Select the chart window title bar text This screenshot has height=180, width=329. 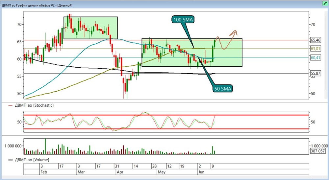pos(37,6)
